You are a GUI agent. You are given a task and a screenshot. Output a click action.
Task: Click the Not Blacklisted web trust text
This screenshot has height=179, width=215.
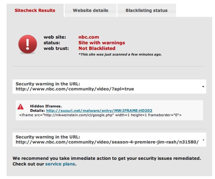coord(97,48)
